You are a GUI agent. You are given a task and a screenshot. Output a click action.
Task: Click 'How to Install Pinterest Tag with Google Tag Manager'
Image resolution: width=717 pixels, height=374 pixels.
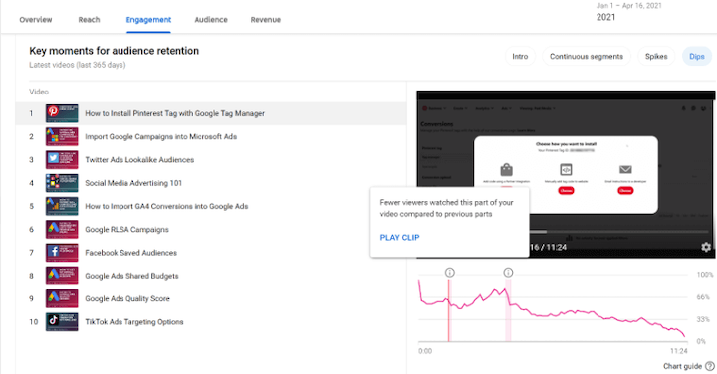pos(174,113)
